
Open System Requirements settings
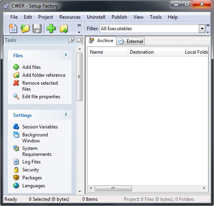pyautogui.click(x=37, y=151)
